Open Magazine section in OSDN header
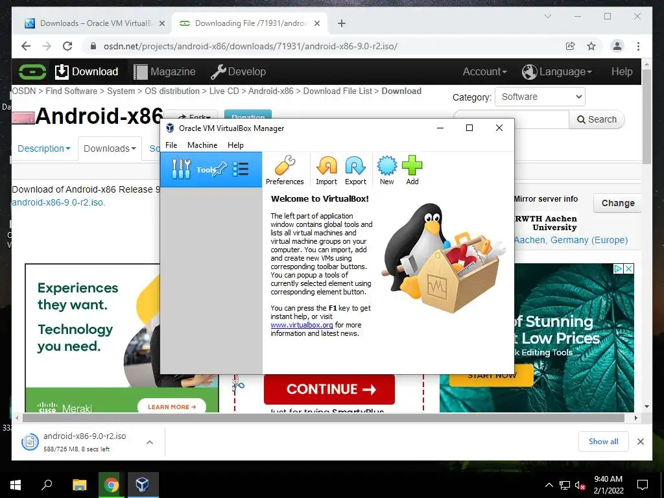The width and height of the screenshot is (664, 498). [164, 71]
